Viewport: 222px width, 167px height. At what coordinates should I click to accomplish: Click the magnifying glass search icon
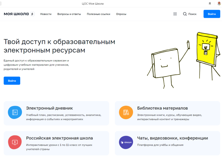(185, 14)
